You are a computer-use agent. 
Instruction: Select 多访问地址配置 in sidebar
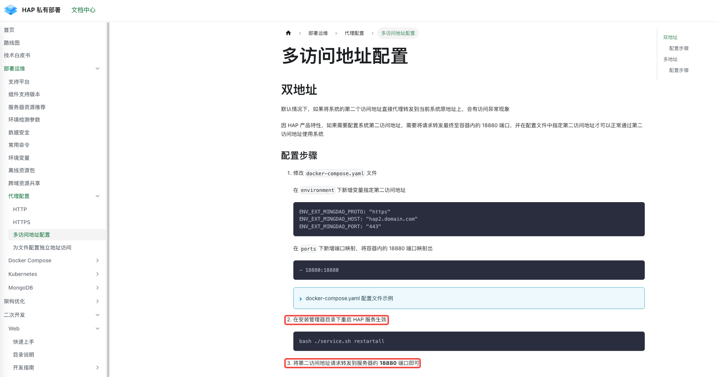(x=31, y=235)
